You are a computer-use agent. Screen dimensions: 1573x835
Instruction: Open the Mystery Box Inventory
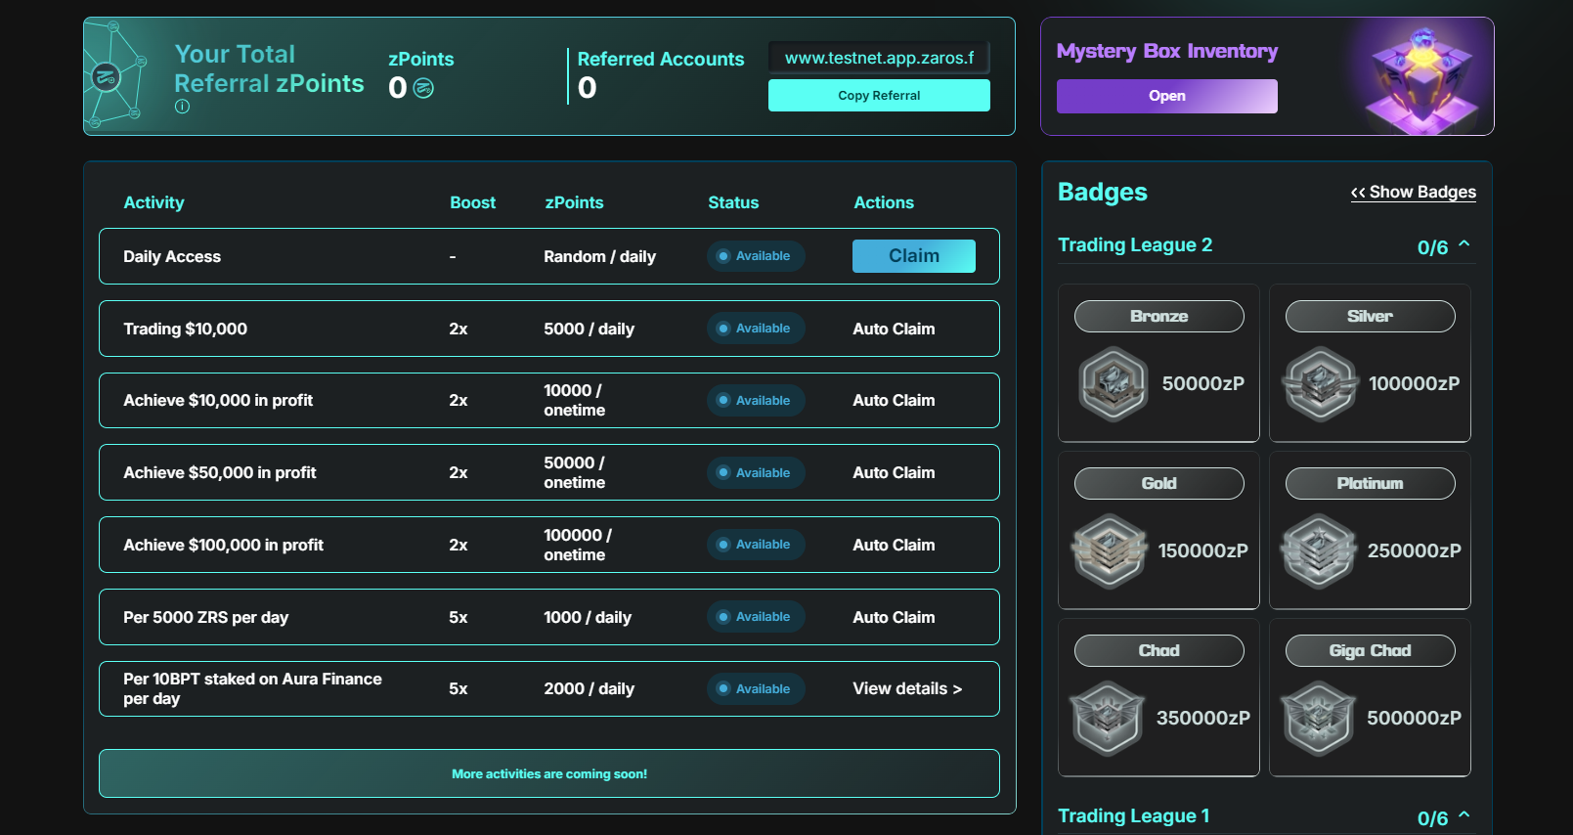click(x=1166, y=96)
